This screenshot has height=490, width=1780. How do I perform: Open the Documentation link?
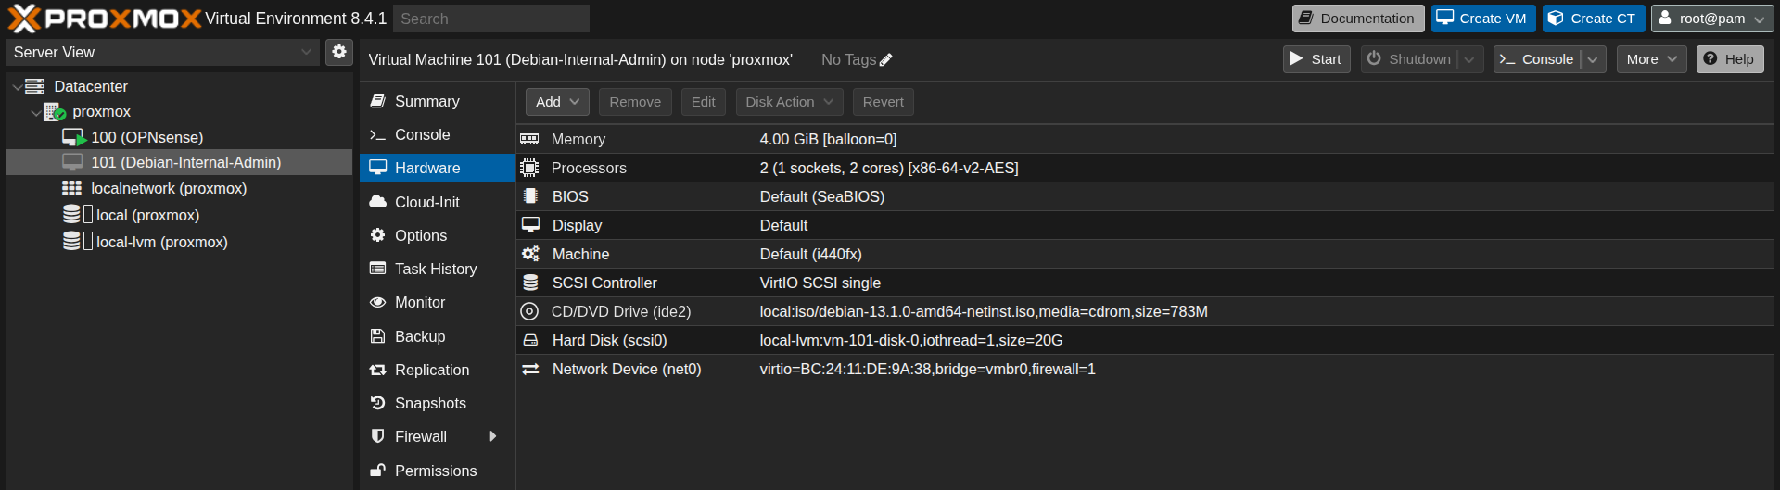pyautogui.click(x=1357, y=19)
